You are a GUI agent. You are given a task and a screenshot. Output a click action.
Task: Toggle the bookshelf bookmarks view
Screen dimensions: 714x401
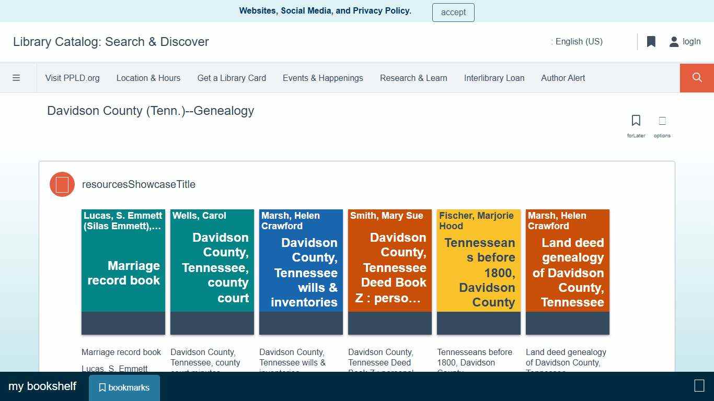pos(124,387)
